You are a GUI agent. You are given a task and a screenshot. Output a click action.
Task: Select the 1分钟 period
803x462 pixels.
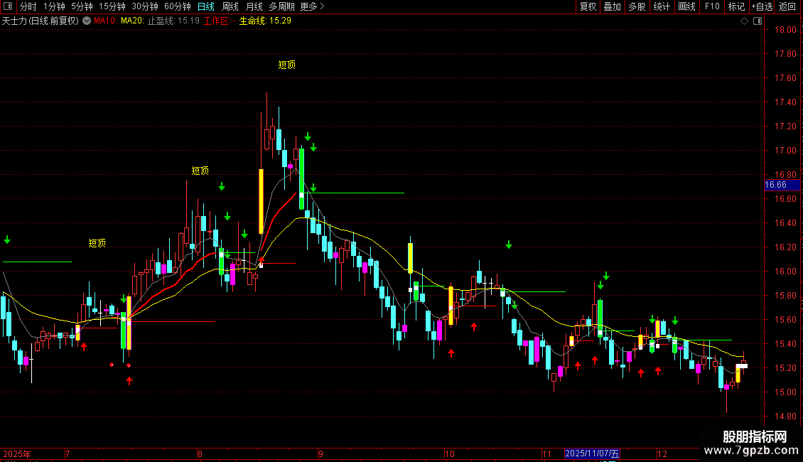(x=54, y=6)
